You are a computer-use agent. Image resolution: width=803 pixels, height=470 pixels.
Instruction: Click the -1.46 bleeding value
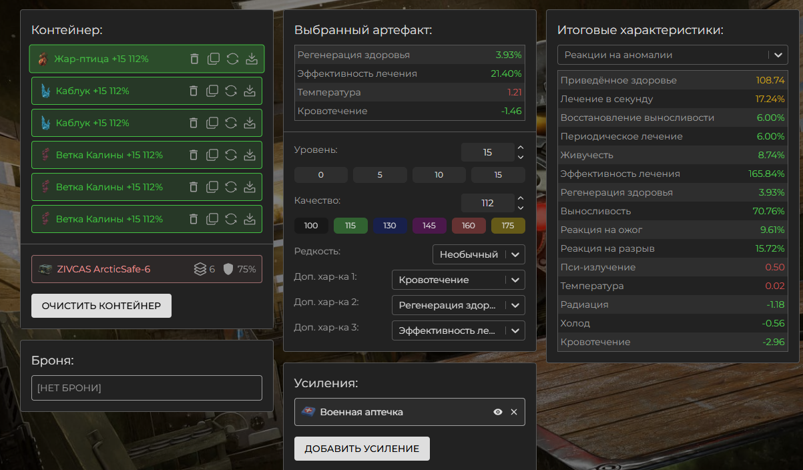(511, 111)
